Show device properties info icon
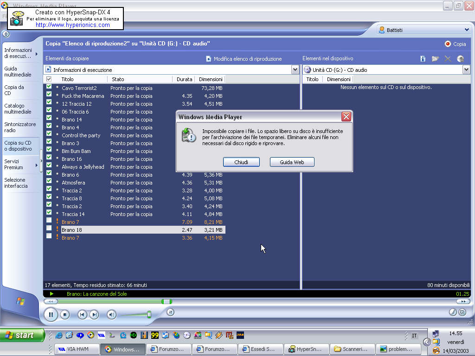The width and height of the screenshot is (475, 356). [x=423, y=59]
